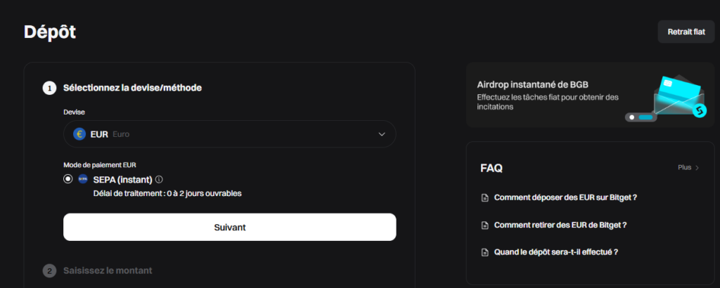The height and width of the screenshot is (288, 720).
Task: Click the blue Euro currency icon
Action: pos(79,133)
